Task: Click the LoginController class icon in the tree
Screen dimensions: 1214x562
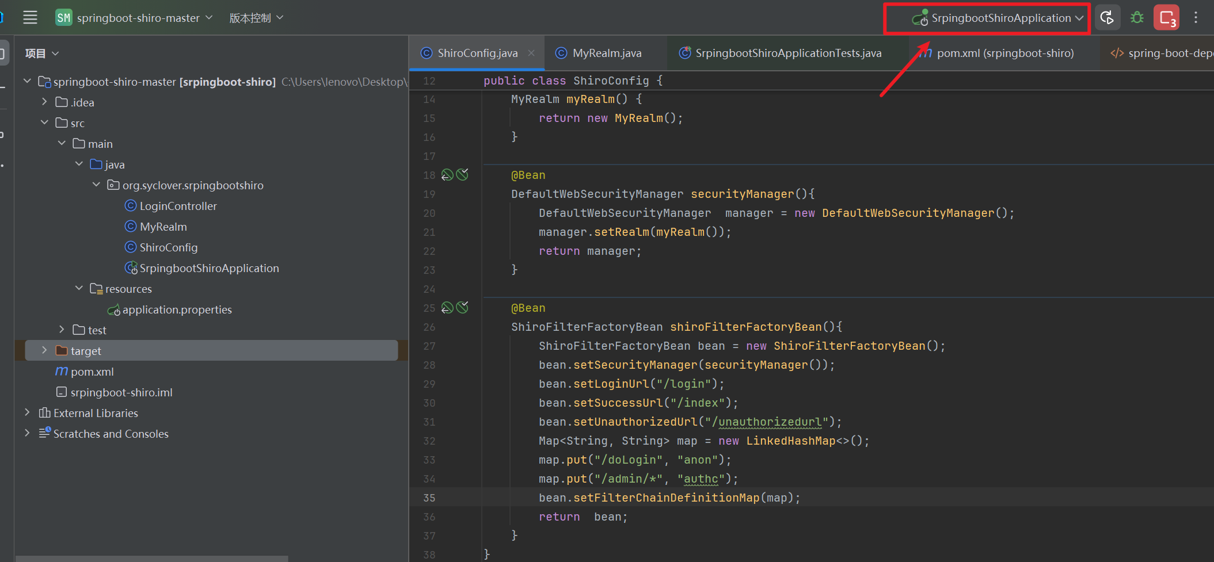Action: [131, 206]
